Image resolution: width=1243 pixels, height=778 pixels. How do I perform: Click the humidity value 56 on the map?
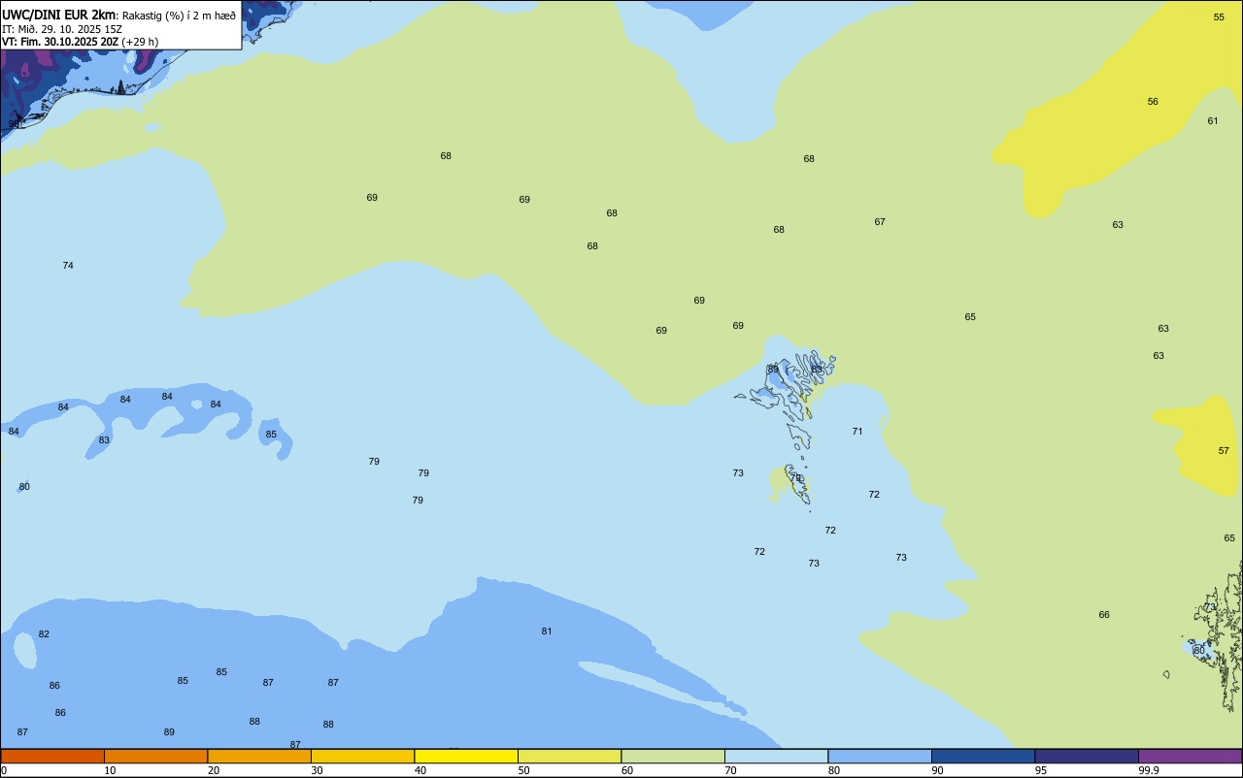point(1153,102)
